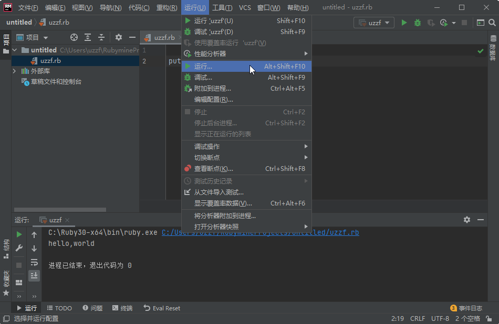The width and height of the screenshot is (499, 324).
Task: Click the Search Everywhere magnifier icon
Action: (492, 23)
